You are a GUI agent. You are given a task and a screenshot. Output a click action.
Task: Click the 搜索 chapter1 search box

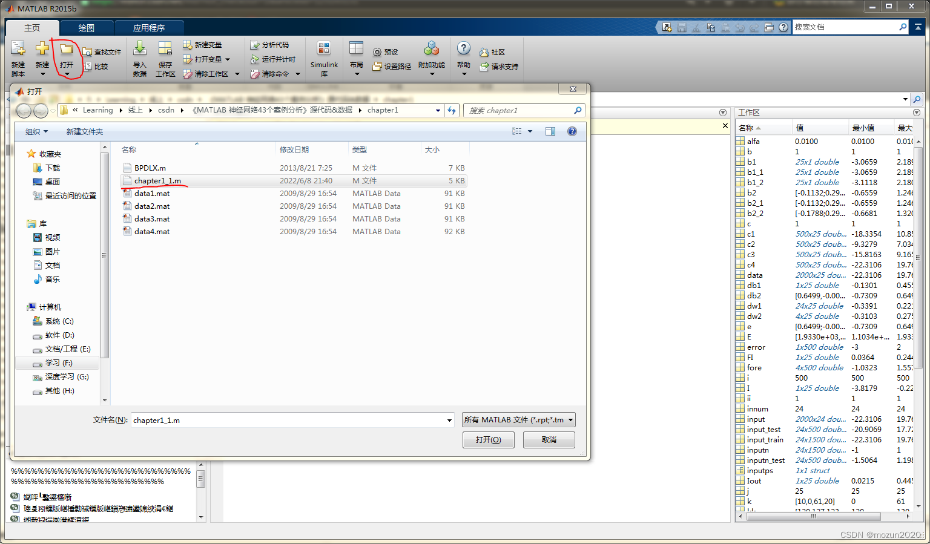(x=518, y=110)
